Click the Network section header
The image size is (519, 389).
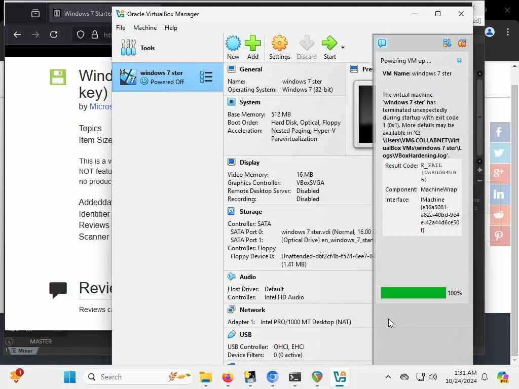tap(252, 310)
